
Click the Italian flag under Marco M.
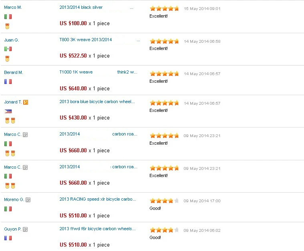[8, 17]
